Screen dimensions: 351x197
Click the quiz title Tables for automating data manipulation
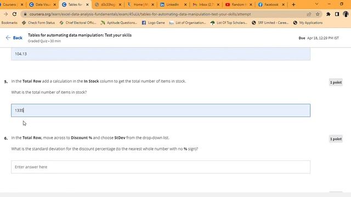click(80, 35)
